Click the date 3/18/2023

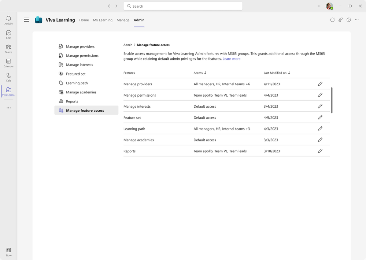(x=272, y=151)
